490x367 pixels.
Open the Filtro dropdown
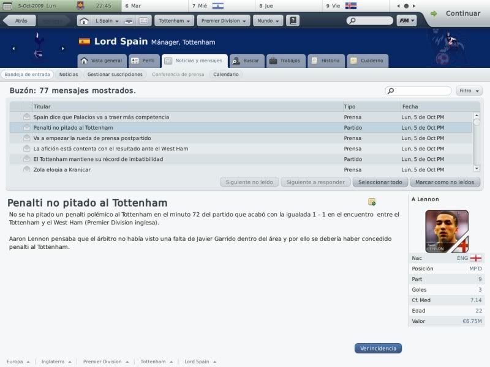coord(469,91)
